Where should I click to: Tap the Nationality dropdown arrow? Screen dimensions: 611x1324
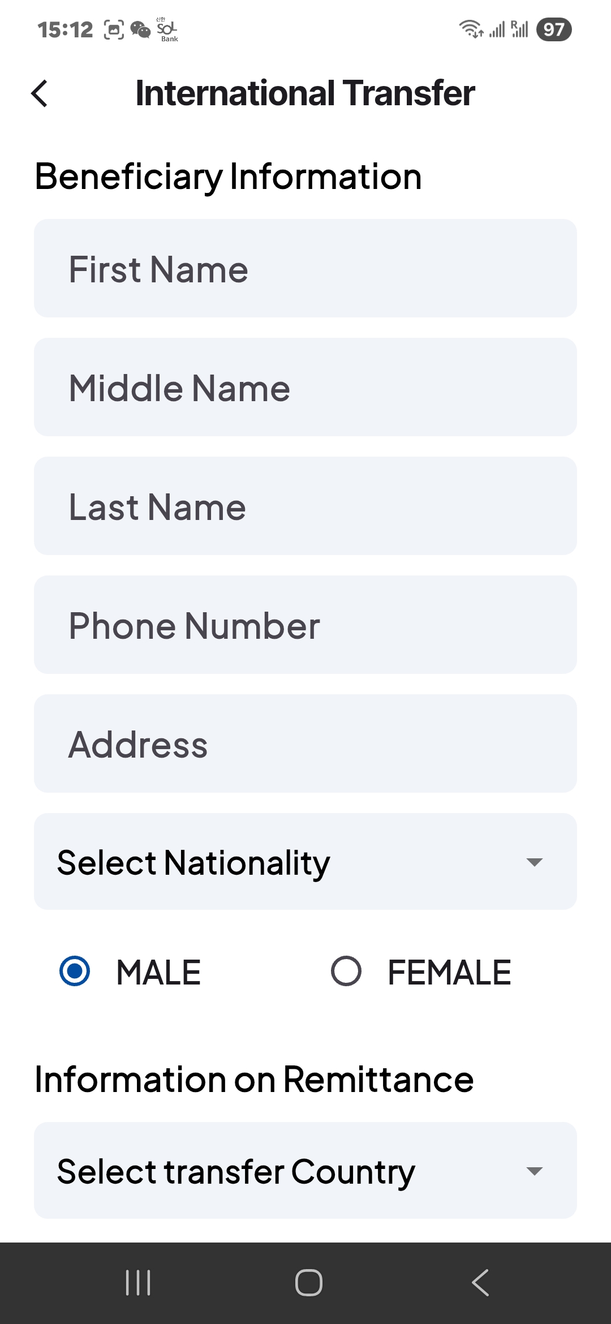tap(534, 862)
